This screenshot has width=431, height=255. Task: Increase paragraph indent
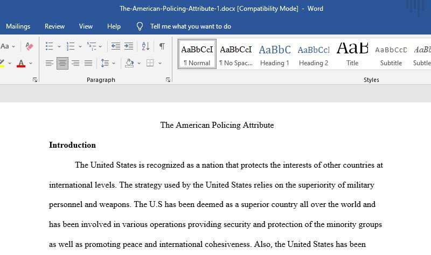point(128,46)
